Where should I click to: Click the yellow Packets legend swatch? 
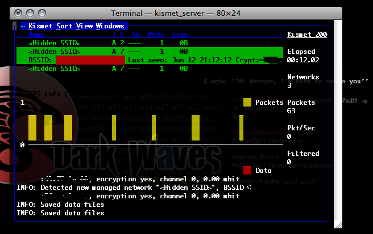[x=247, y=102]
